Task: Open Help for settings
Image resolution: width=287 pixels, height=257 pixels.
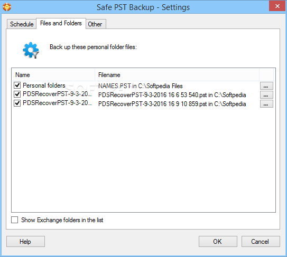Action: click(25, 242)
